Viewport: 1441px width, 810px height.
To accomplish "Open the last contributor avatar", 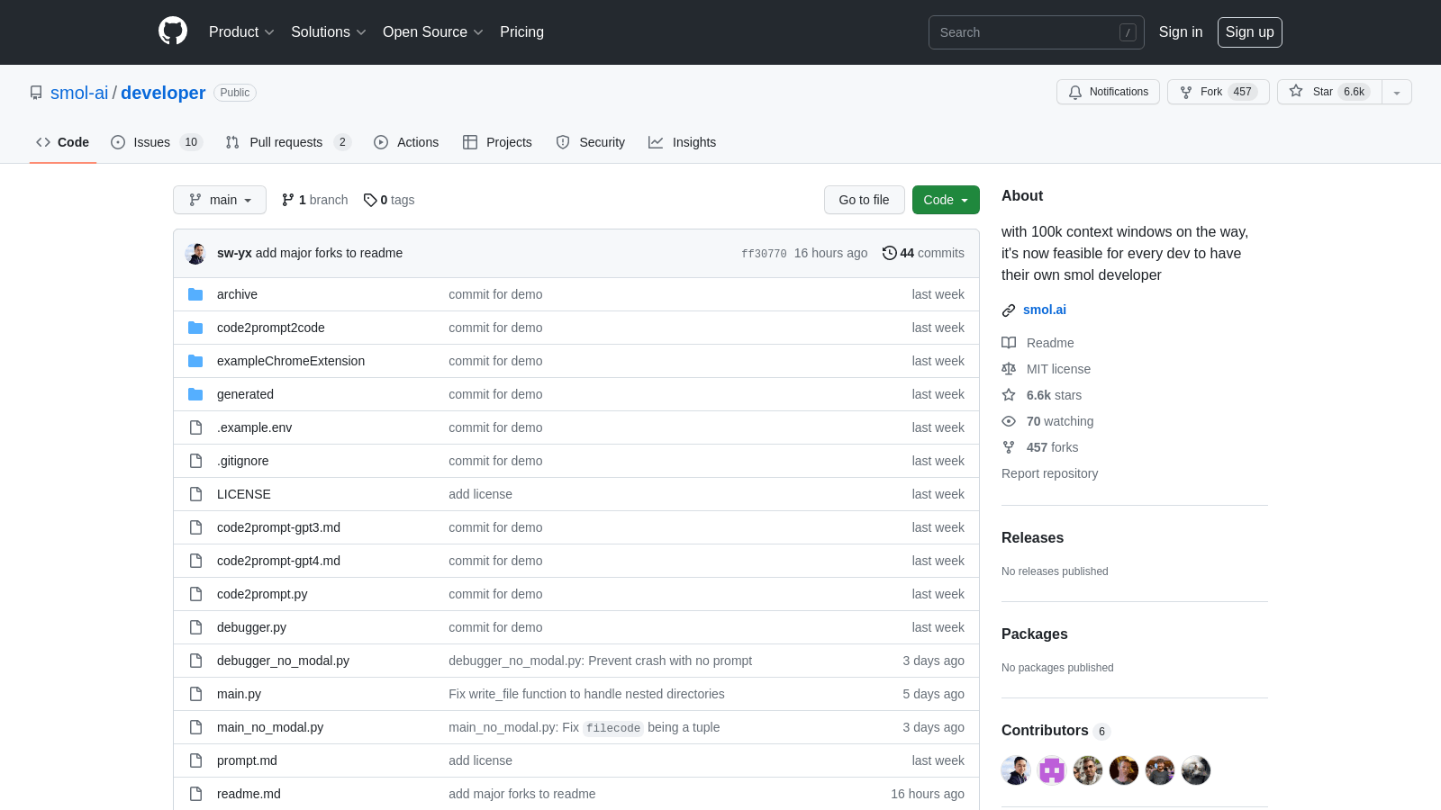I will tap(1196, 770).
